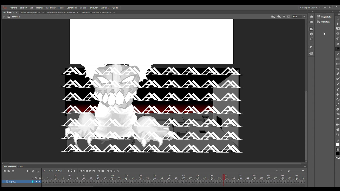Open the Edición menu
Image resolution: width=340 pixels, height=191 pixels.
coord(23,8)
